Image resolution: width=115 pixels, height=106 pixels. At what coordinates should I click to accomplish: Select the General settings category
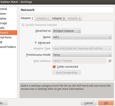(9, 9)
